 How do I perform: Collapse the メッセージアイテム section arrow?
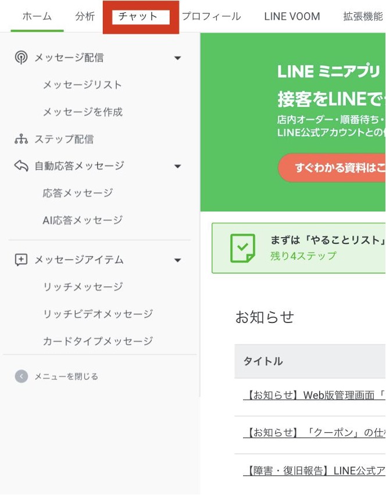point(178,260)
